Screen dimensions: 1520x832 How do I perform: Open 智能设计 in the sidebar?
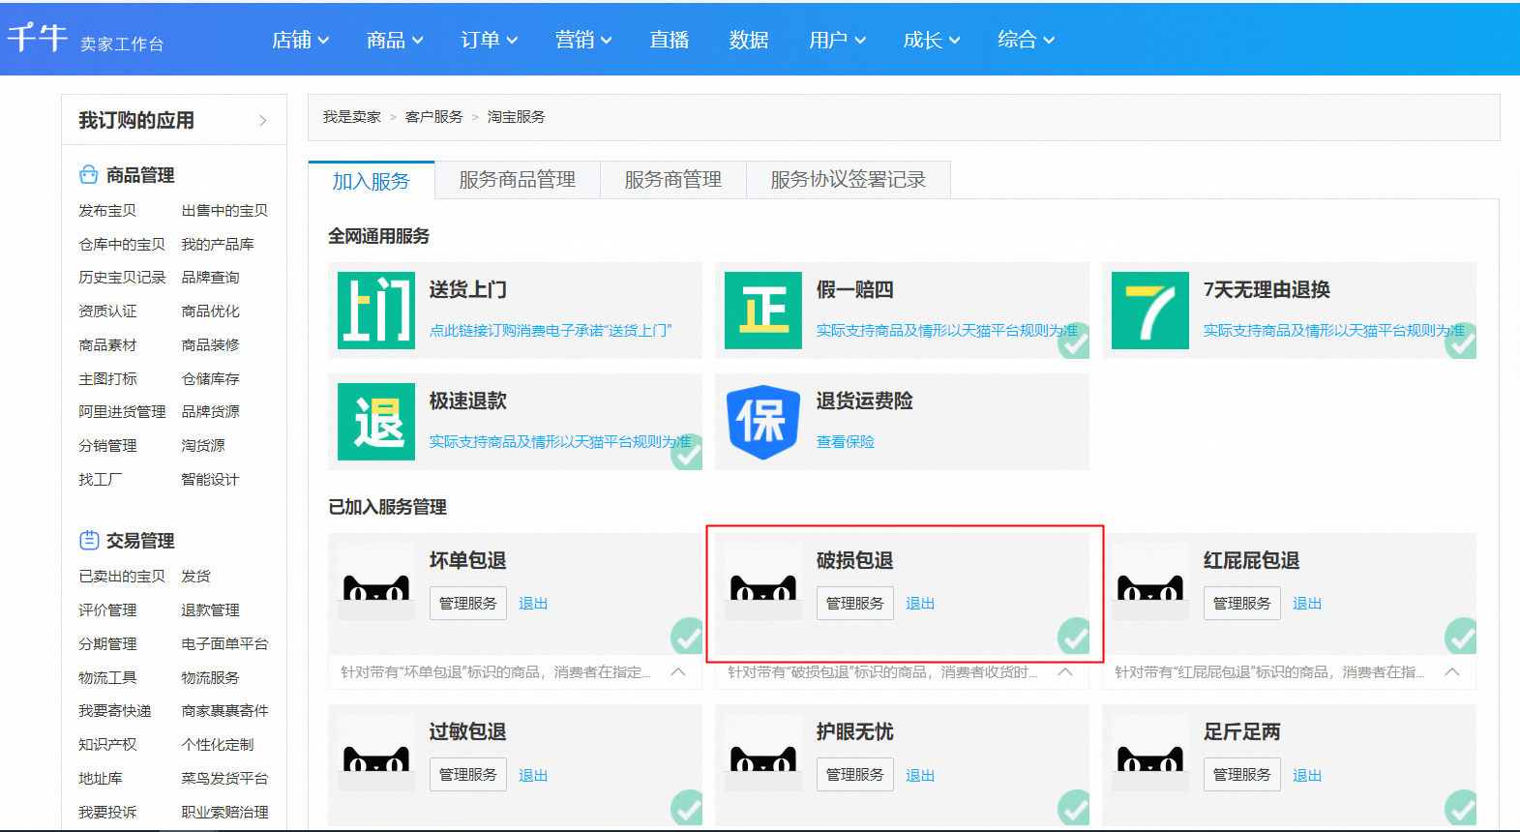(x=210, y=479)
